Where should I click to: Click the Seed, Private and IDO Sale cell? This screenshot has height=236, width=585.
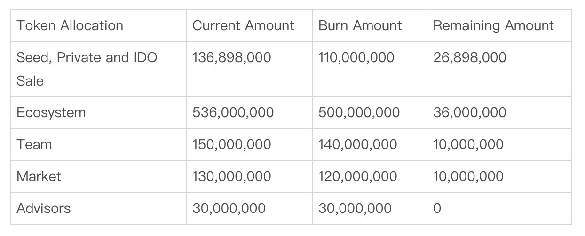tap(87, 69)
